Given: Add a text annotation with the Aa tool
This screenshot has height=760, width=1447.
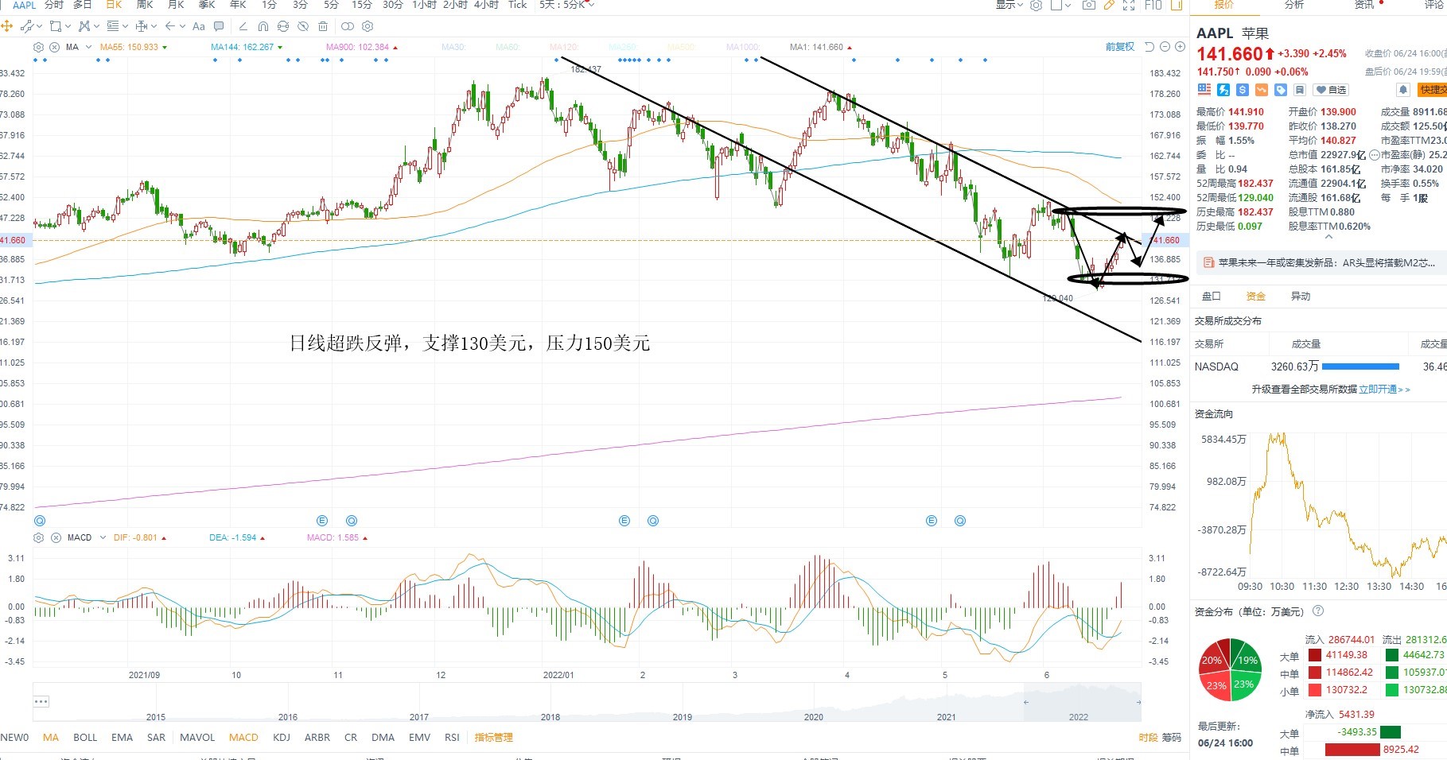Looking at the screenshot, I should (198, 26).
